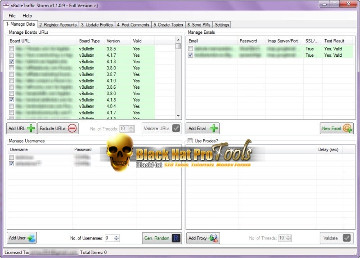Click URL No. of Threads input field

click(x=124, y=128)
